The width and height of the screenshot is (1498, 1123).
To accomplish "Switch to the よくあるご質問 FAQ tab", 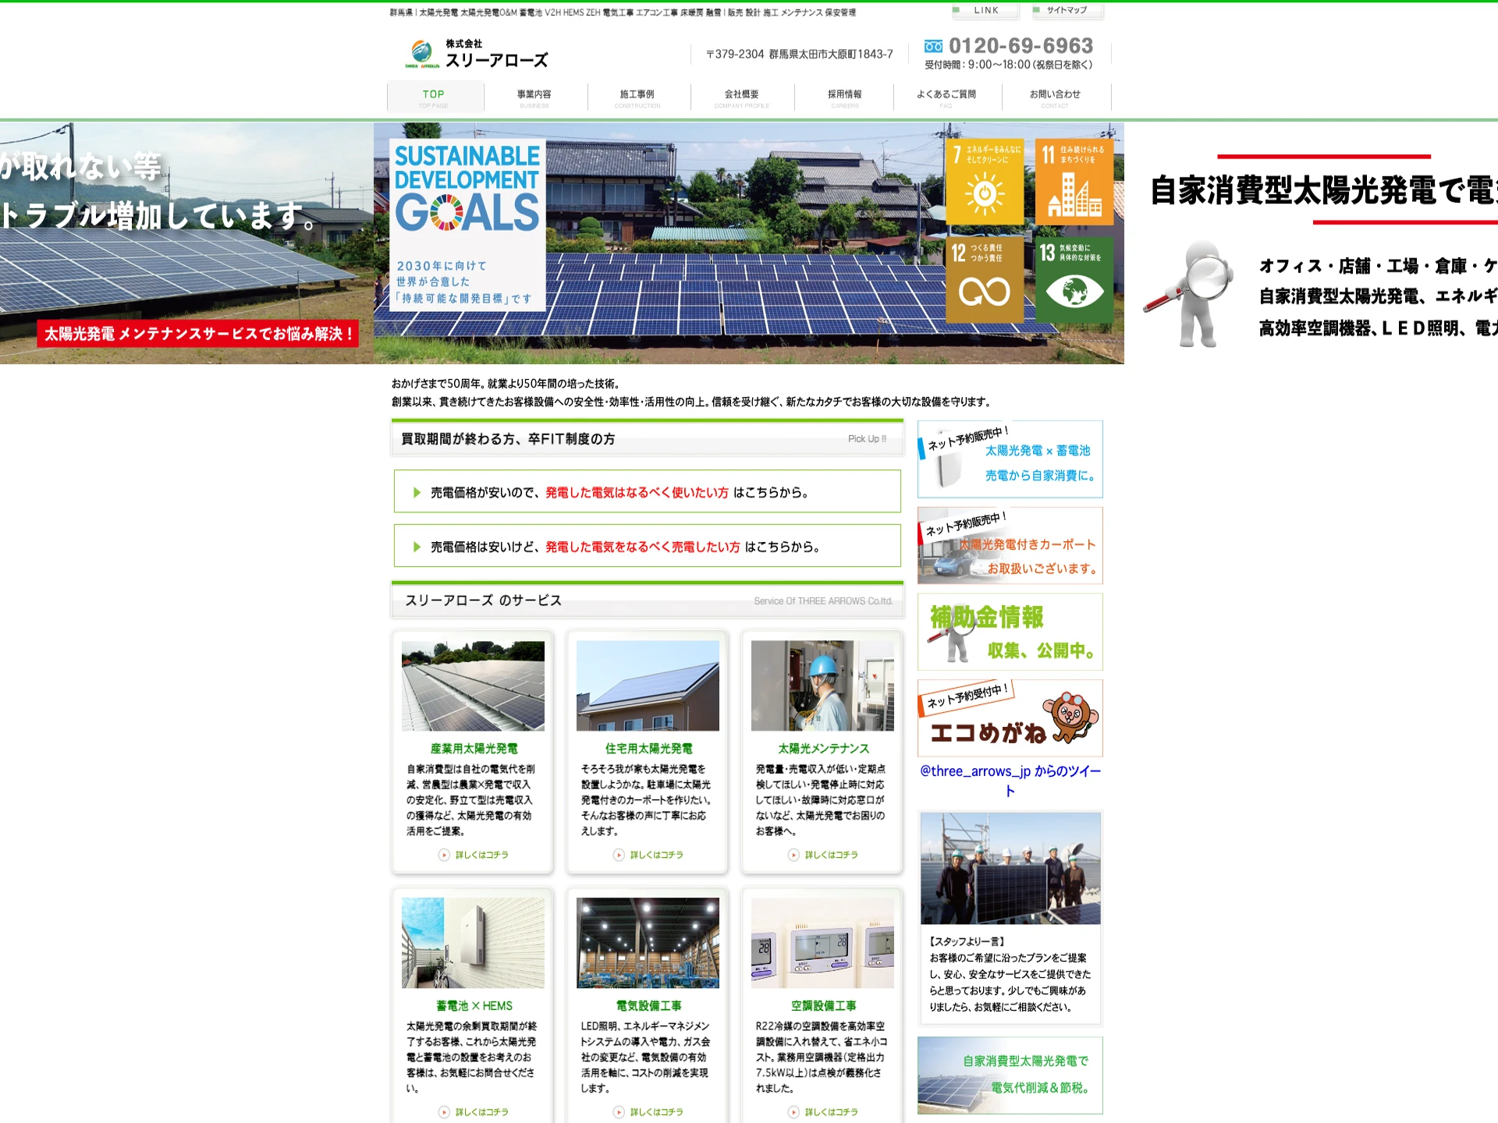I will click(x=947, y=97).
